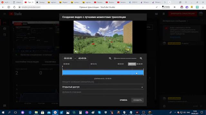
Task: Open the account avatar menu
Action: 201,14
